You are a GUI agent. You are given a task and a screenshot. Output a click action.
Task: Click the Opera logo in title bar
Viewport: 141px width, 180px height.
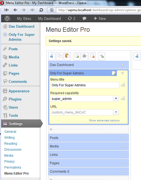[2, 3]
